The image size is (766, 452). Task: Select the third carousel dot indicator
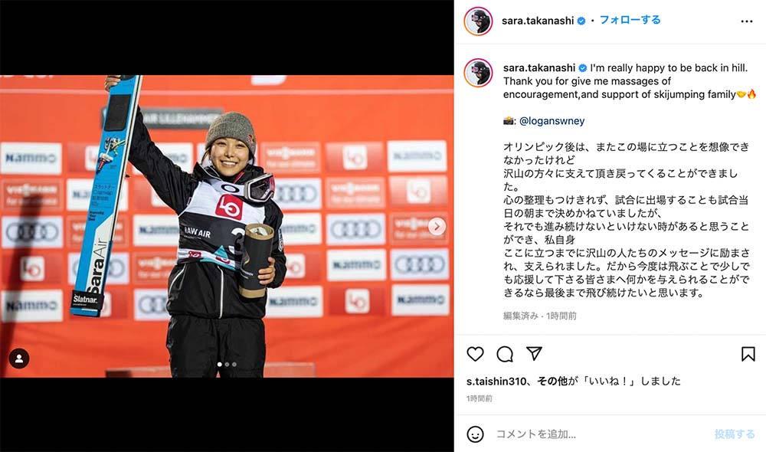234,364
